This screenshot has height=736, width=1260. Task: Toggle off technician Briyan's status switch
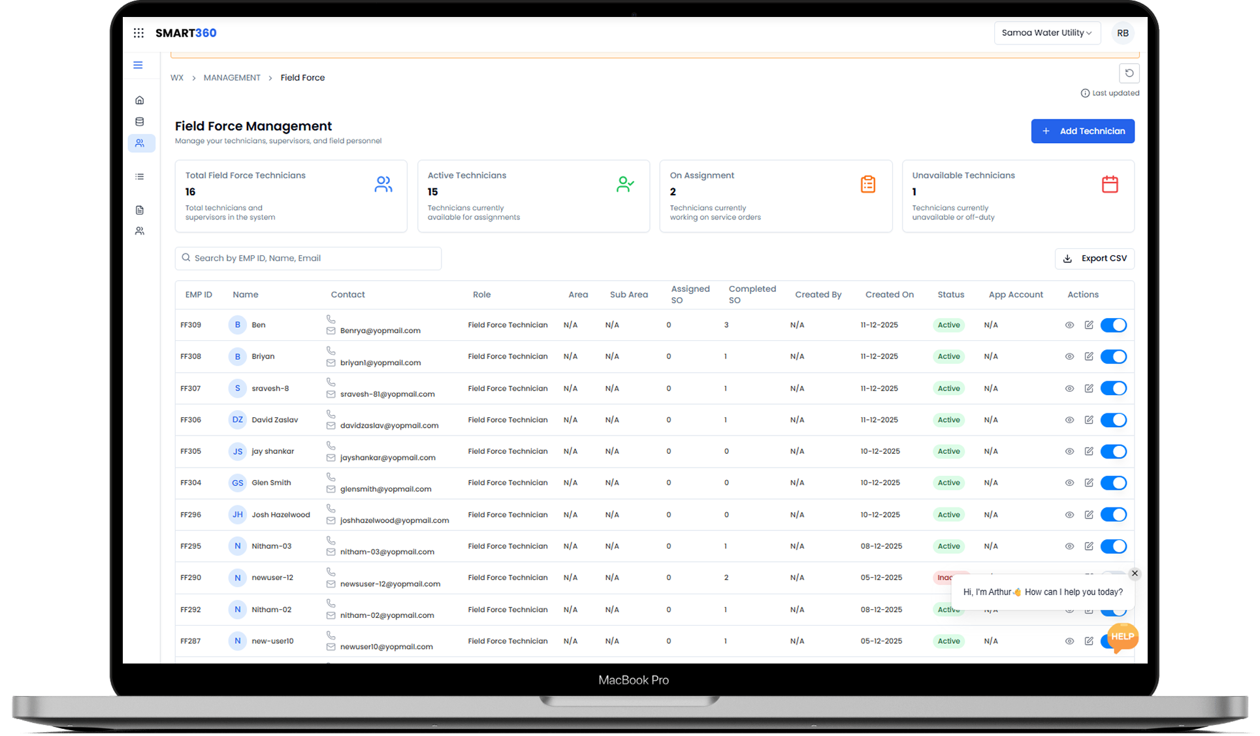pos(1113,357)
